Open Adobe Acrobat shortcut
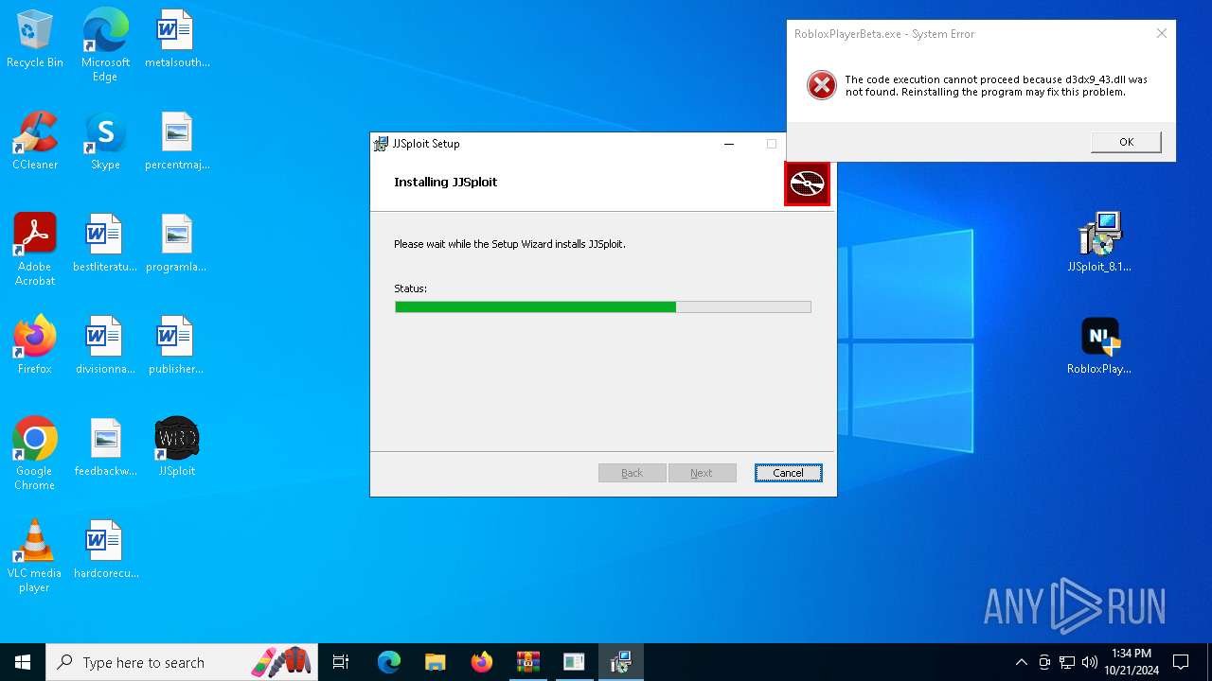 click(35, 250)
